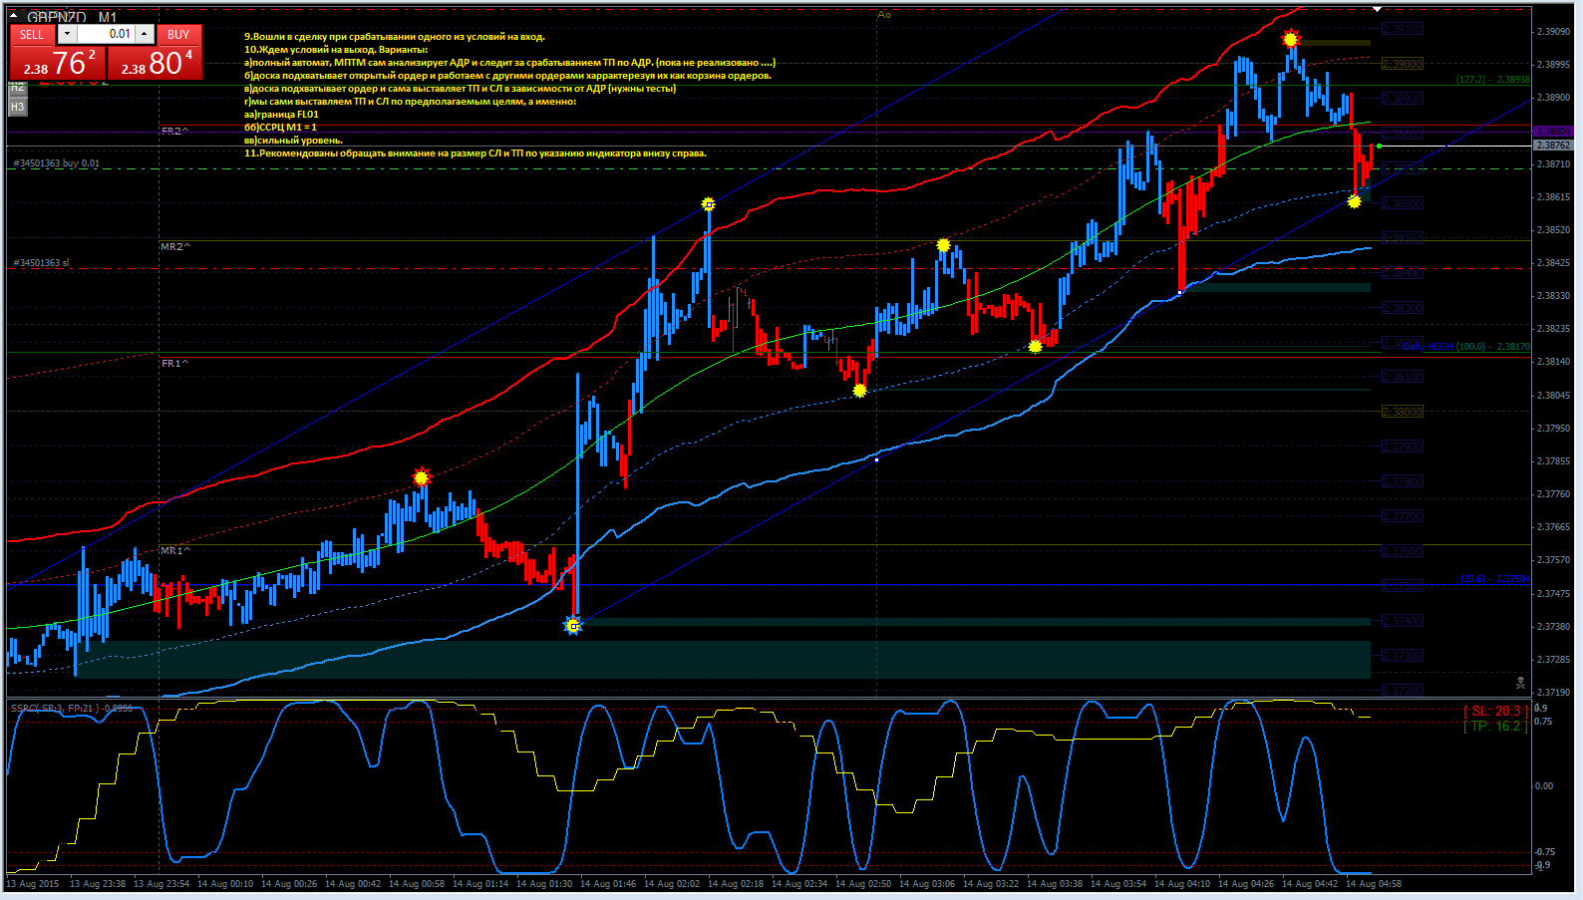The height and width of the screenshot is (900, 1583).
Task: Select the top red star marker near 2.39000
Action: pyautogui.click(x=1291, y=39)
